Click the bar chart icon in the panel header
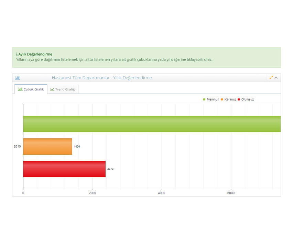The width and height of the screenshot is (293, 246). coord(17,78)
